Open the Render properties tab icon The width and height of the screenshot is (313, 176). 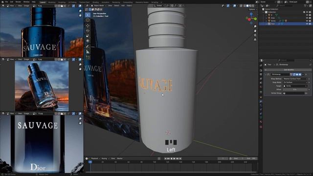pos(261,70)
